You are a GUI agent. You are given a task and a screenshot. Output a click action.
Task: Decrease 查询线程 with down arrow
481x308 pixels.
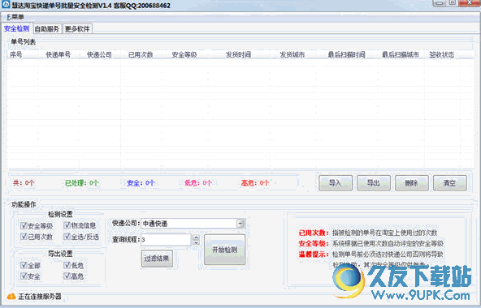(196, 242)
